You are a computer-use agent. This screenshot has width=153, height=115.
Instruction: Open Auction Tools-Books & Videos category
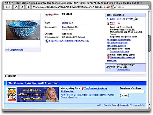coord(75,95)
